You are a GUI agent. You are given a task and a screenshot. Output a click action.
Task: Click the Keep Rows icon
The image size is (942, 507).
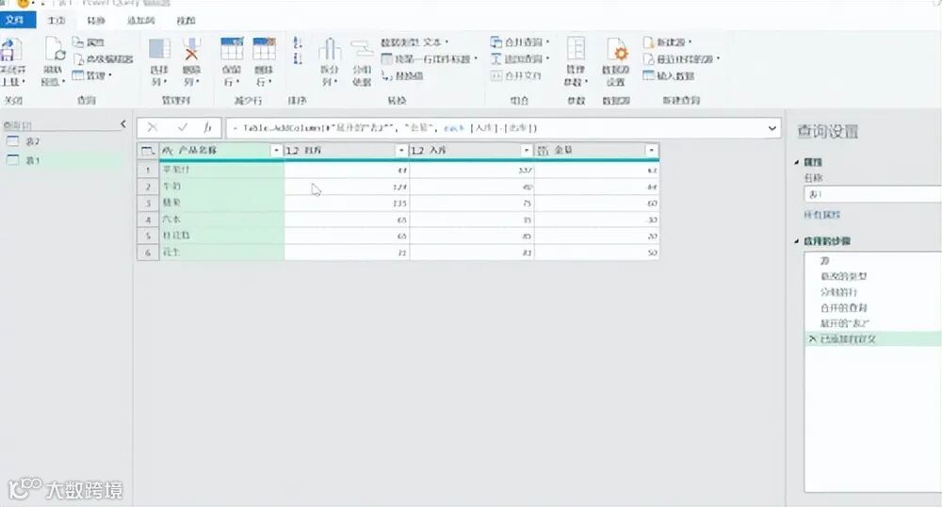(232, 49)
